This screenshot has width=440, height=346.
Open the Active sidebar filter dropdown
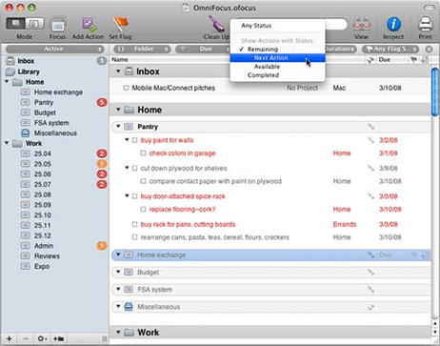[x=55, y=49]
